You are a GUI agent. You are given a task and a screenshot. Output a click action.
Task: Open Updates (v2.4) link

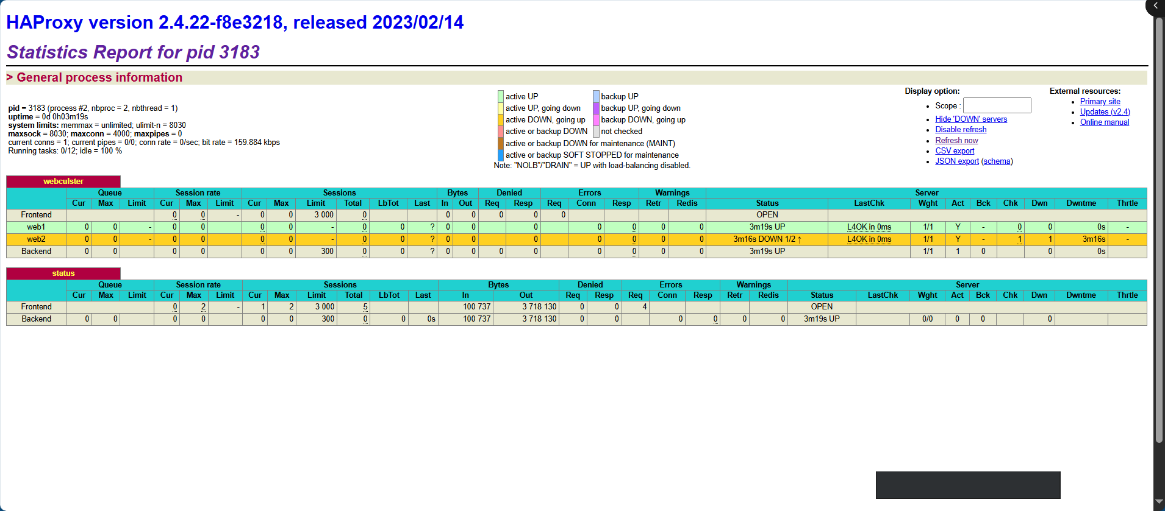1105,112
